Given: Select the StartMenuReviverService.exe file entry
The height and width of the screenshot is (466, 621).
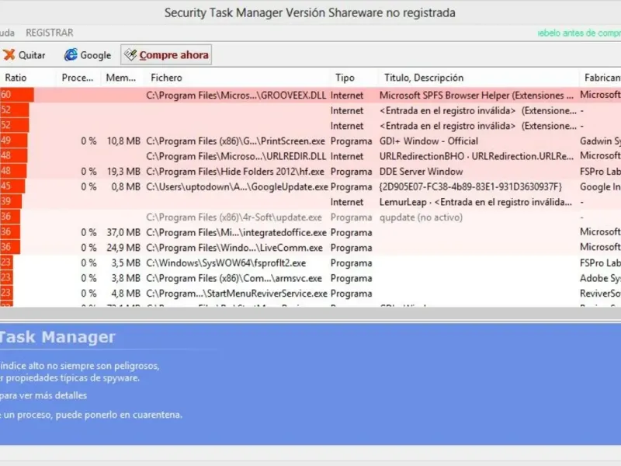Looking at the screenshot, I should coord(237,294).
